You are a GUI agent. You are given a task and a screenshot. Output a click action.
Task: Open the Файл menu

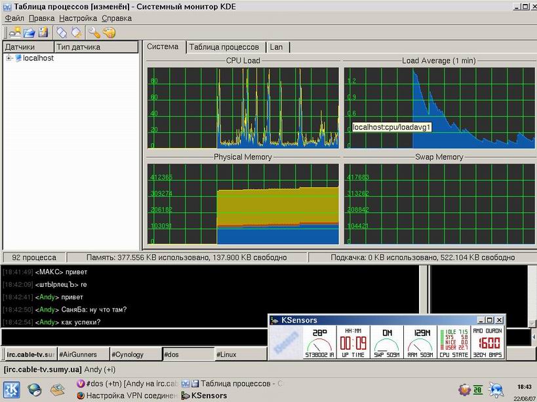click(14, 18)
